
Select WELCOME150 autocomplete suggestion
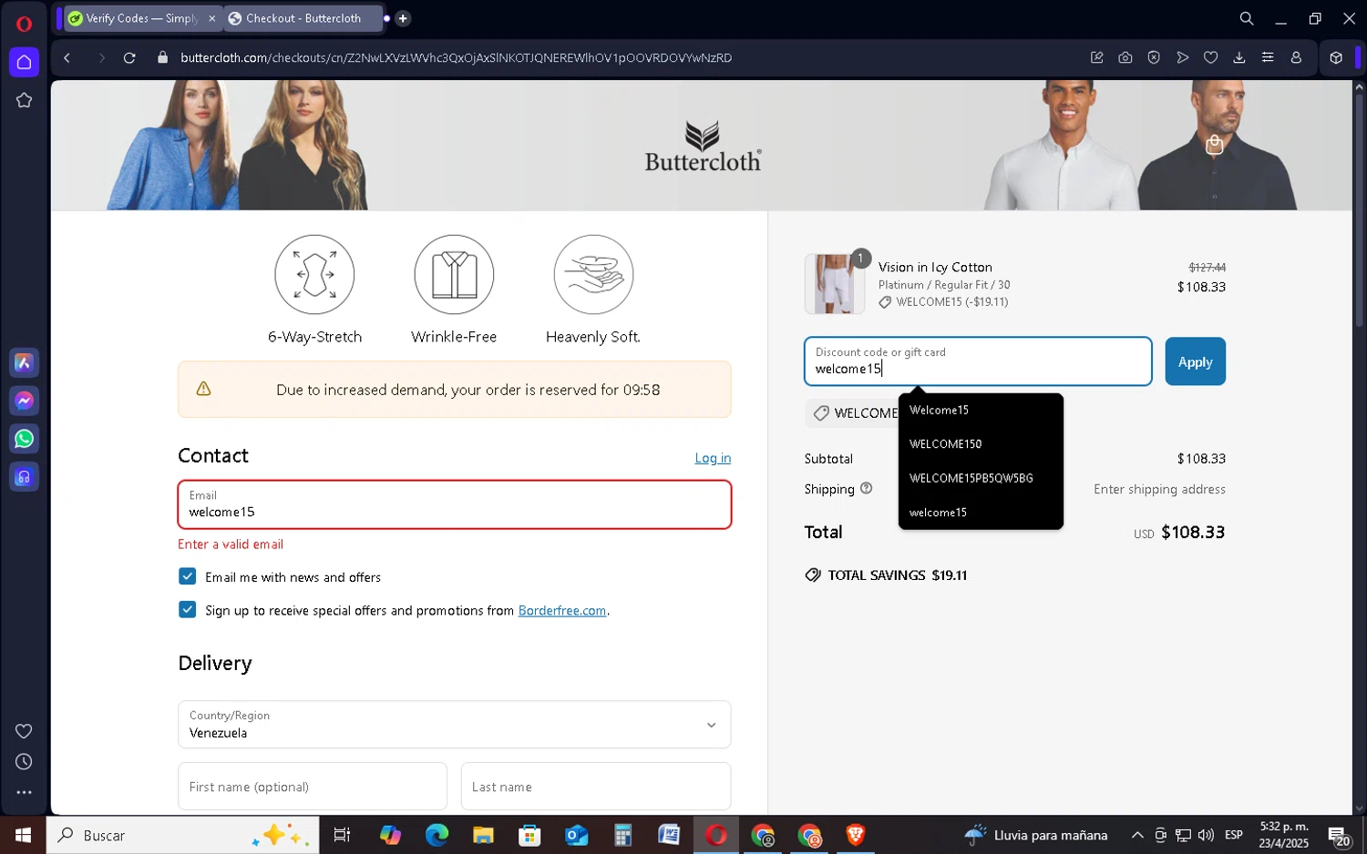click(981, 444)
